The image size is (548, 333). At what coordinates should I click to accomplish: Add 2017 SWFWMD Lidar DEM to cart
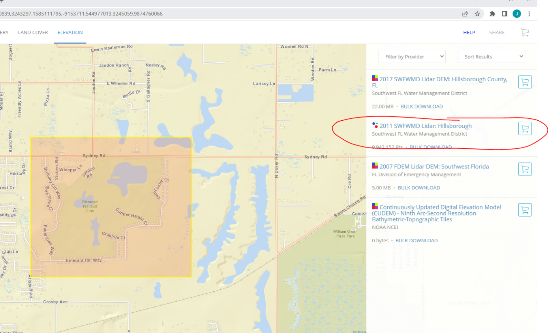525,82
